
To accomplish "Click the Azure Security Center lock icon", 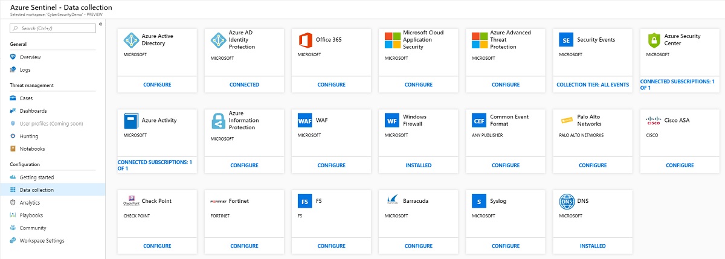I will point(653,40).
